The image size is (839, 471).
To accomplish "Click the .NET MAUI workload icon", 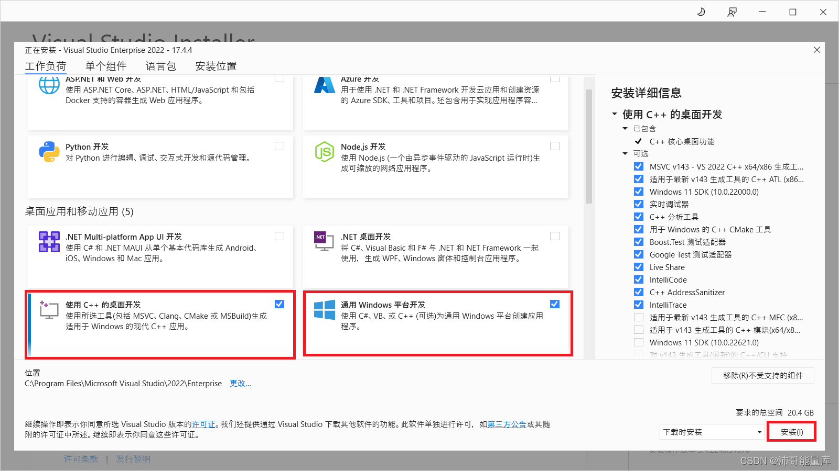I will pyautogui.click(x=49, y=242).
